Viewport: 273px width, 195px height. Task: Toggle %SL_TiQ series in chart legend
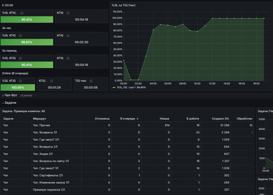pyautogui.click(x=122, y=87)
